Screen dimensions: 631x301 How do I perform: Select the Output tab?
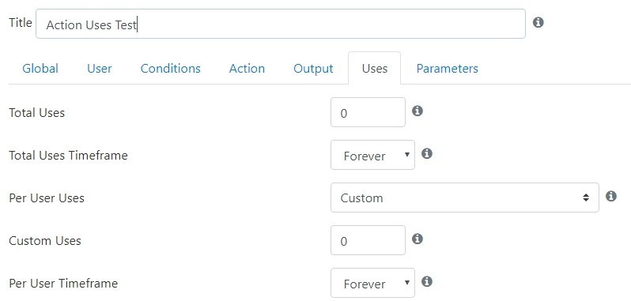(313, 68)
